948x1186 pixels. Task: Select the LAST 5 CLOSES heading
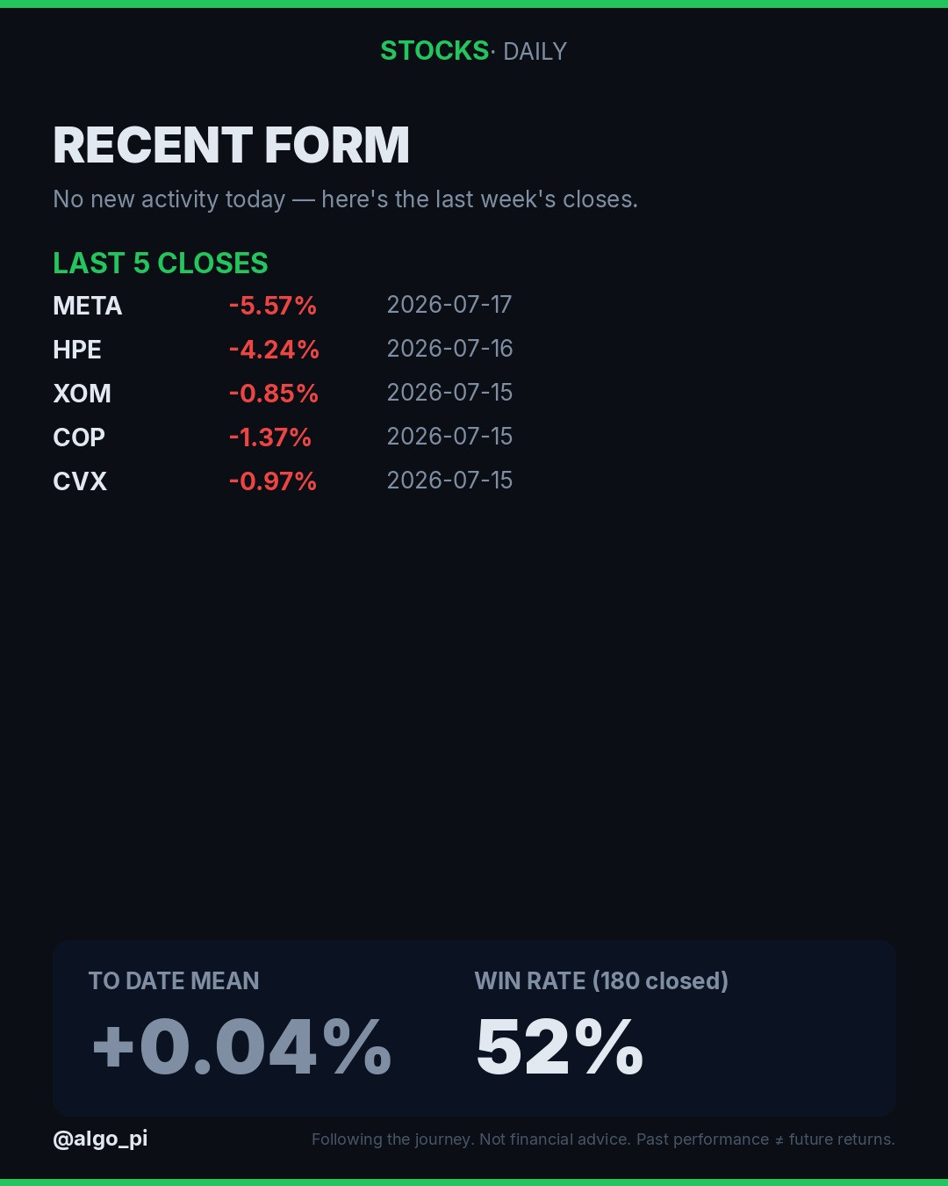[x=161, y=263]
